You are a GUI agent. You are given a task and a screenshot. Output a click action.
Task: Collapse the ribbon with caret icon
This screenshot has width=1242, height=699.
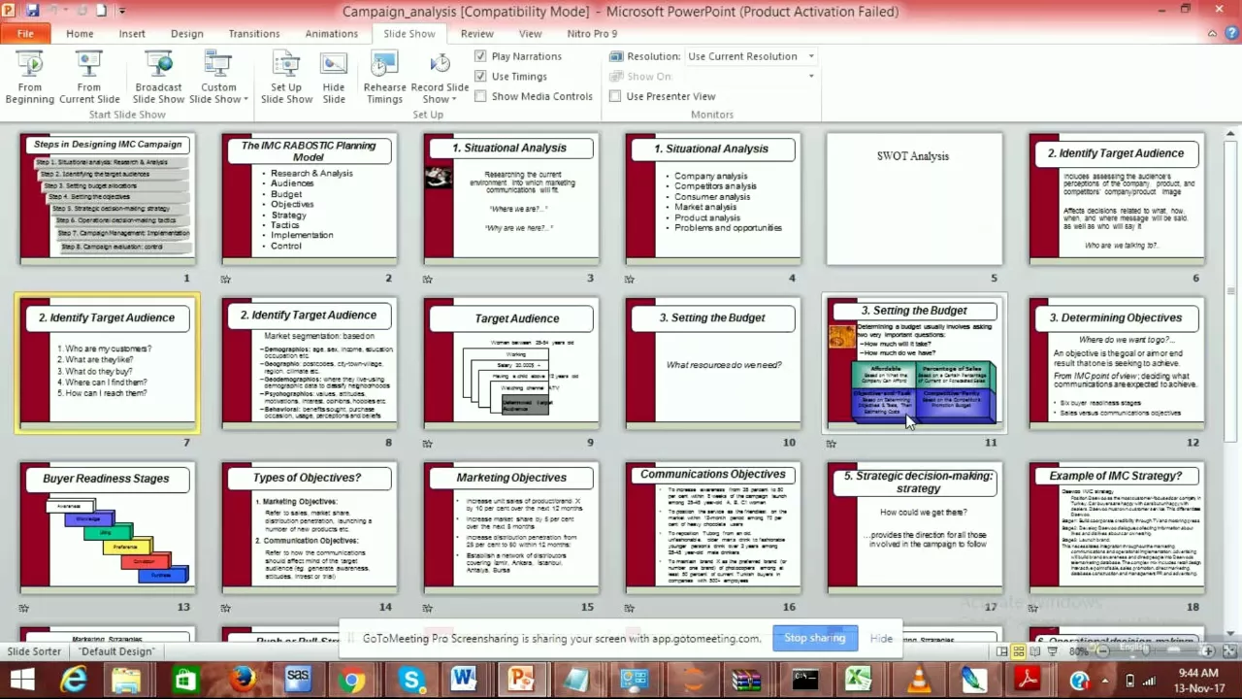1212,33
